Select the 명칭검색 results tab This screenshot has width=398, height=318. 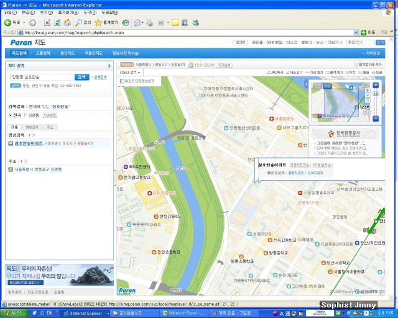click(x=32, y=127)
